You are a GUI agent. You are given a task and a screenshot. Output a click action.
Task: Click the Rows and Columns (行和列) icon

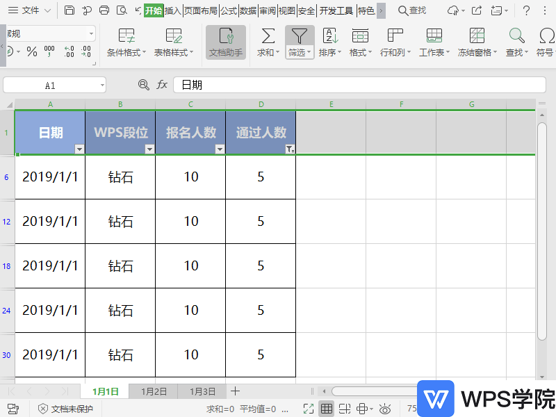[x=395, y=36]
